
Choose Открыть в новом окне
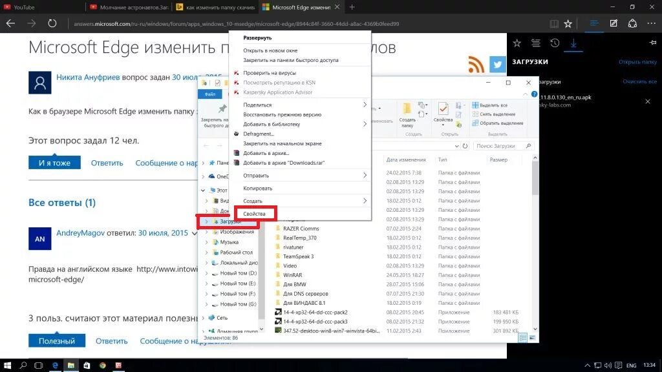[x=270, y=50]
